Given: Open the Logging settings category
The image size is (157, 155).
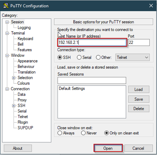Looking at the screenshot, I should (x=24, y=27).
